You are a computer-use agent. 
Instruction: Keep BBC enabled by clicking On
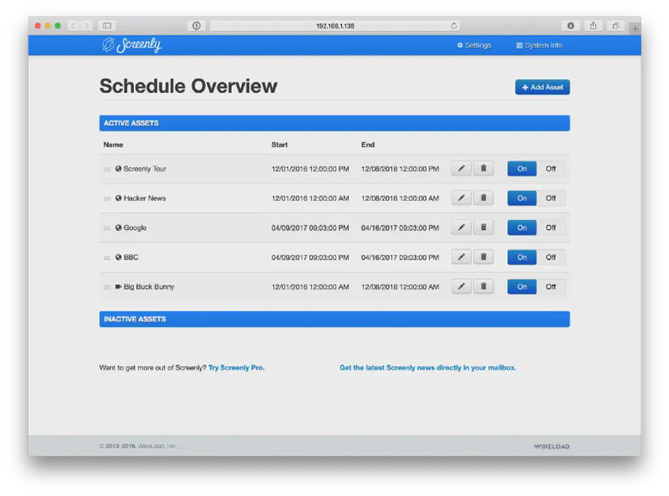[521, 256]
